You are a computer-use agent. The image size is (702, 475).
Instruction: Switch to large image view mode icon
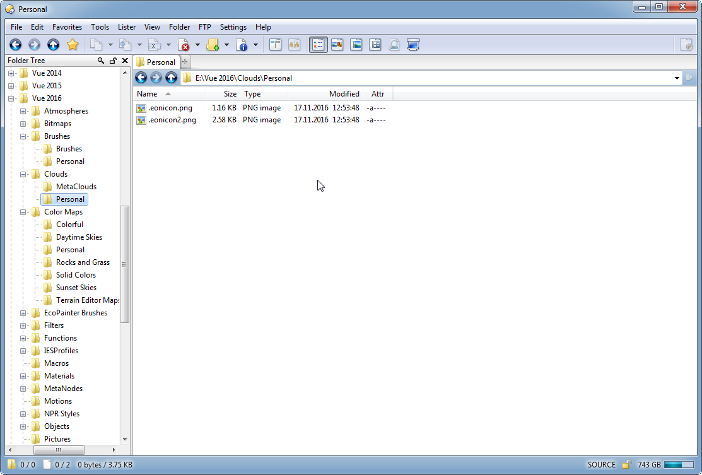coord(356,45)
